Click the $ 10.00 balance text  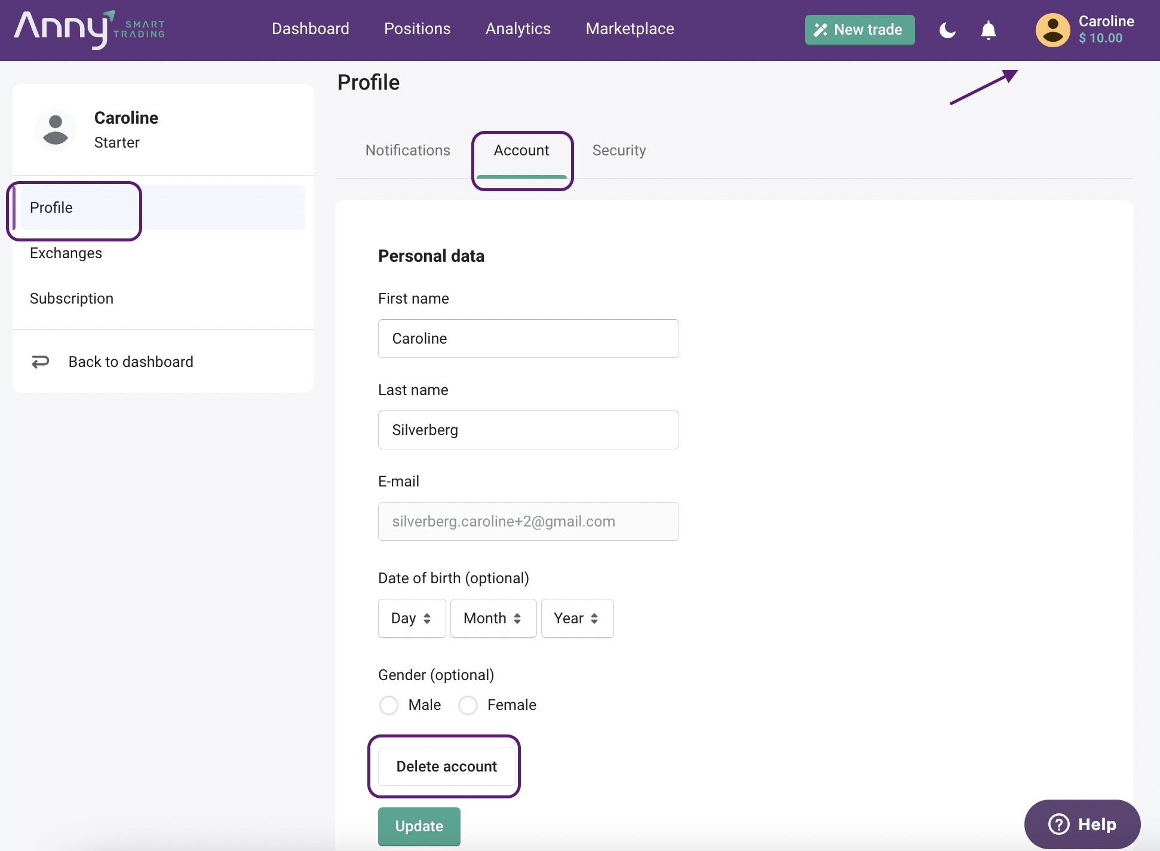(x=1100, y=38)
